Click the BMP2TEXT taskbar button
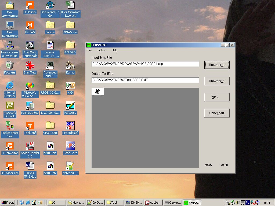The height and width of the screenshot is (206, 275). (x=192, y=203)
